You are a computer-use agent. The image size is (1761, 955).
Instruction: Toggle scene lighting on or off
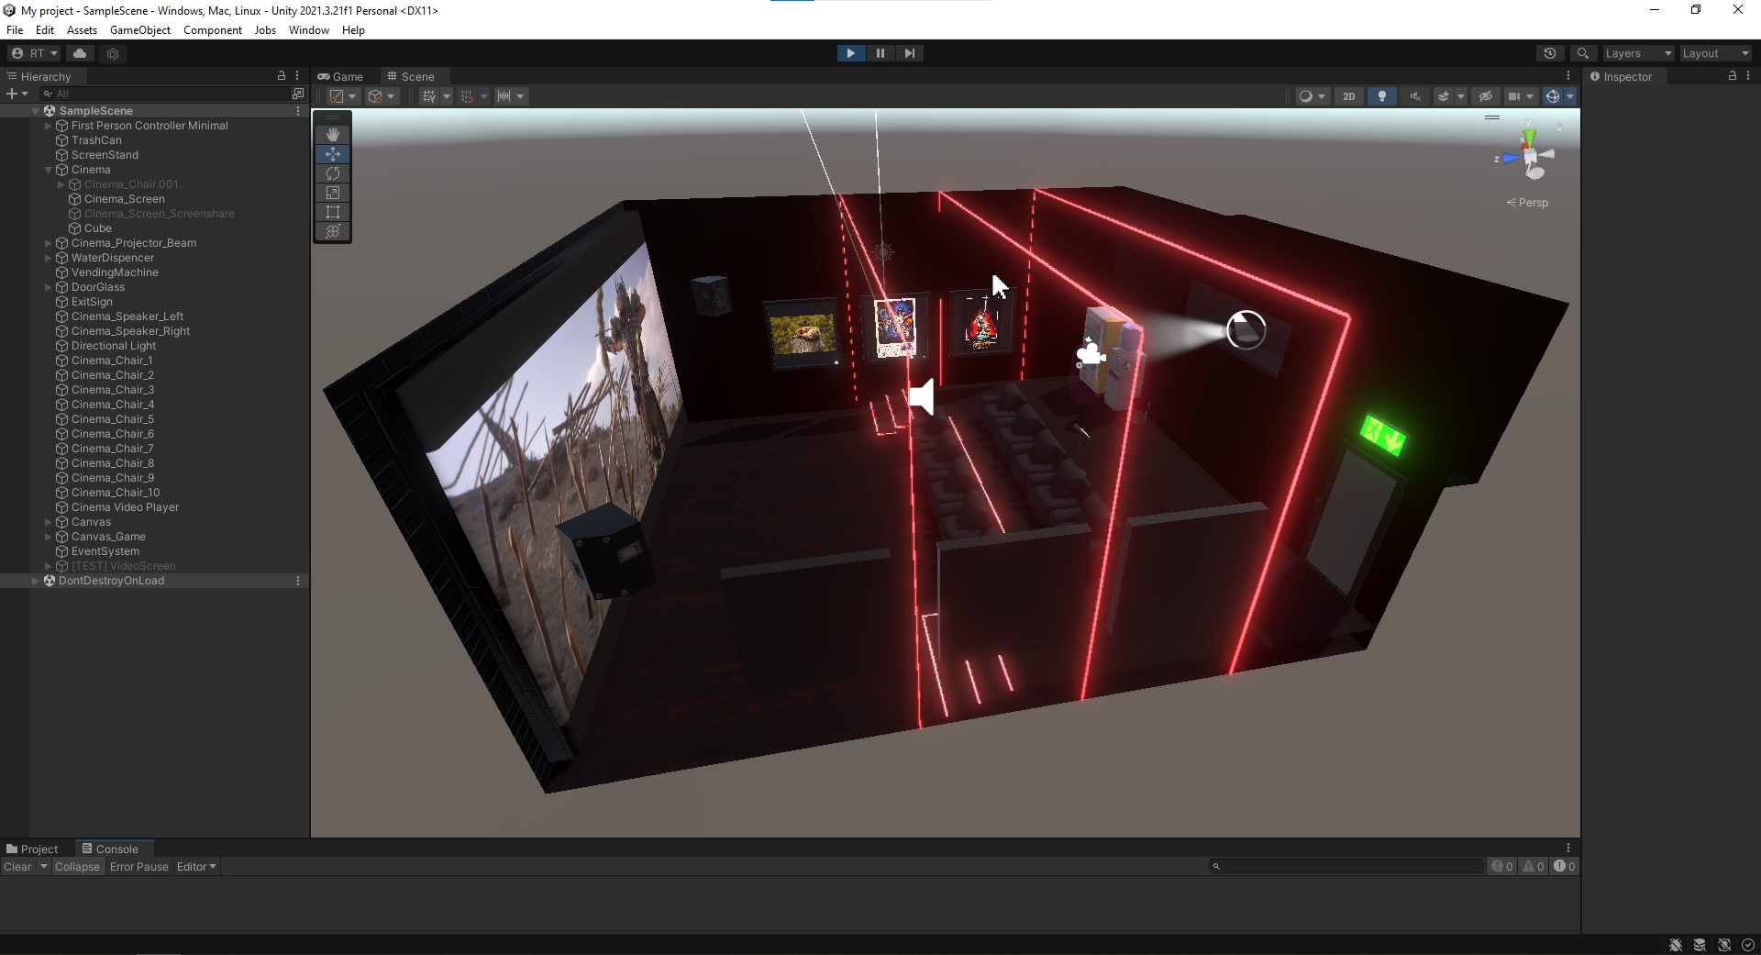pos(1382,95)
